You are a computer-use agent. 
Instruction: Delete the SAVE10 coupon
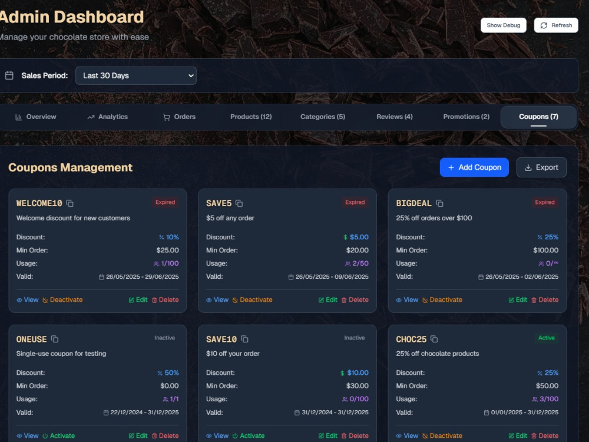[x=355, y=436]
